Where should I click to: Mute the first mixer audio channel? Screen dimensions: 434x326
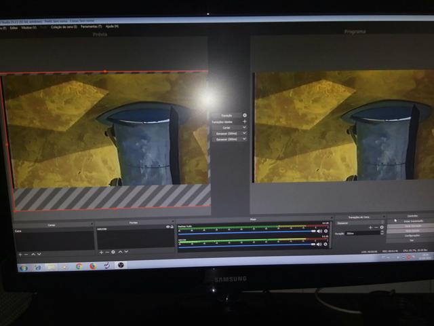point(319,231)
